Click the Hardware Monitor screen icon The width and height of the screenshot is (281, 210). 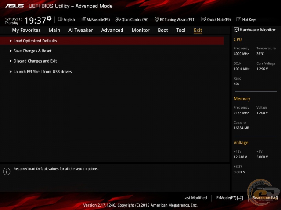[x=236, y=30]
